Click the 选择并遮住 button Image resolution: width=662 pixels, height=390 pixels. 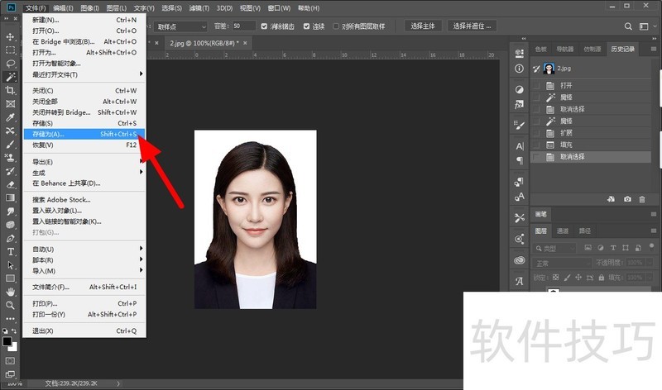click(473, 26)
